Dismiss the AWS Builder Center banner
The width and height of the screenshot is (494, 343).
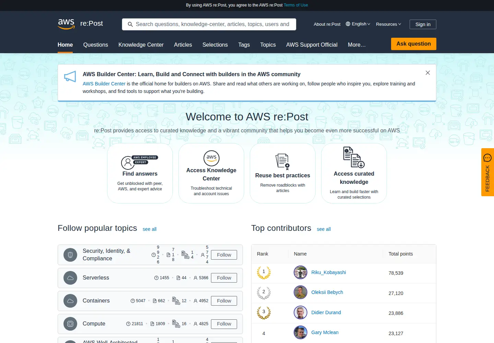(428, 73)
